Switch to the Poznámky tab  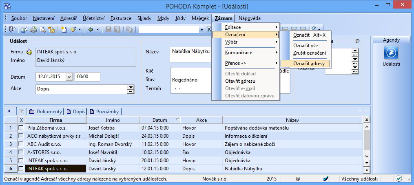104,111
